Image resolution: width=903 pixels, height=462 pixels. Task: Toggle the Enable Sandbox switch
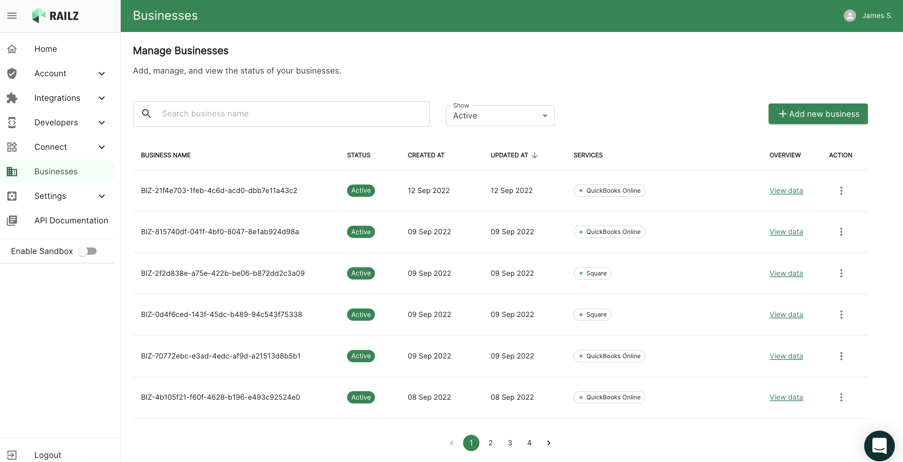88,251
